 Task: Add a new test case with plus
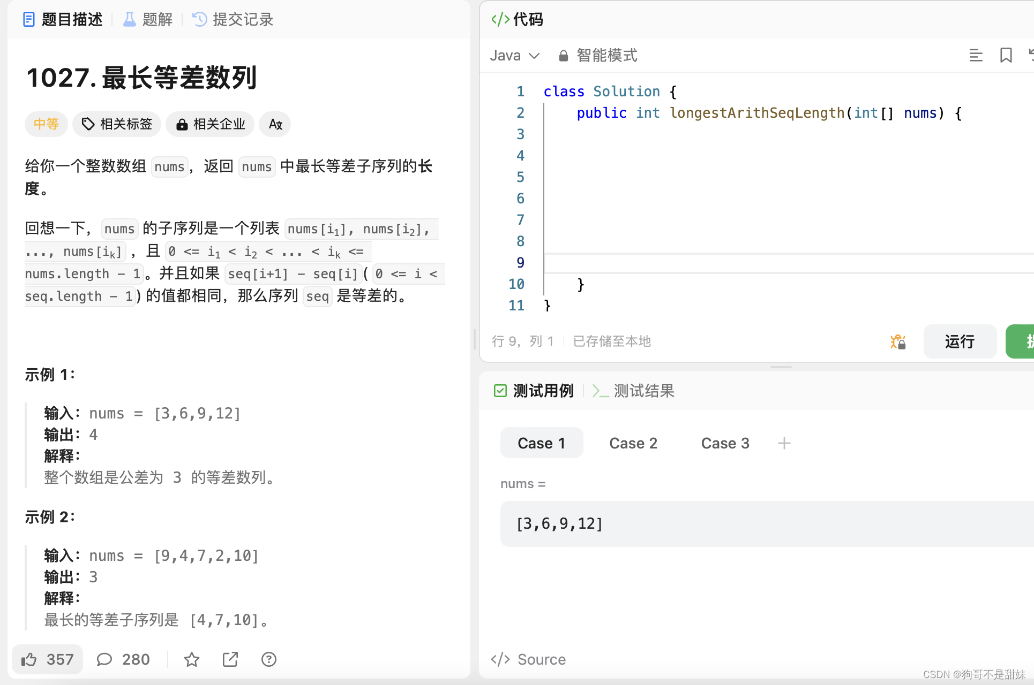point(784,443)
